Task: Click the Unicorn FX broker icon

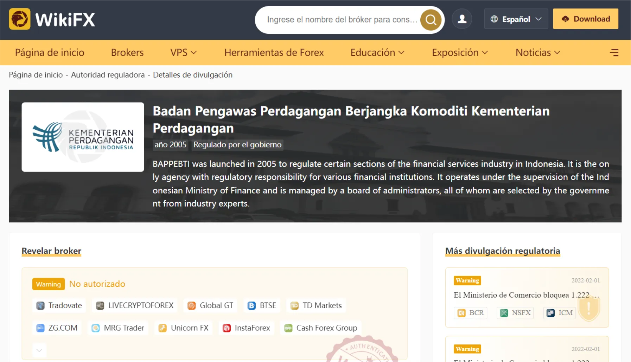Action: [162, 328]
